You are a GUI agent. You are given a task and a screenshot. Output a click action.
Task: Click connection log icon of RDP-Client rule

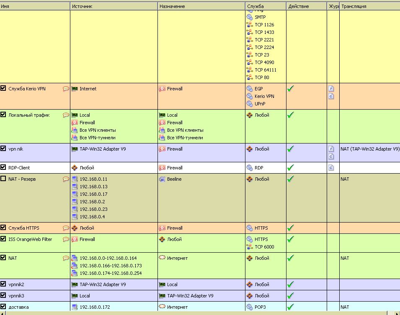click(331, 167)
